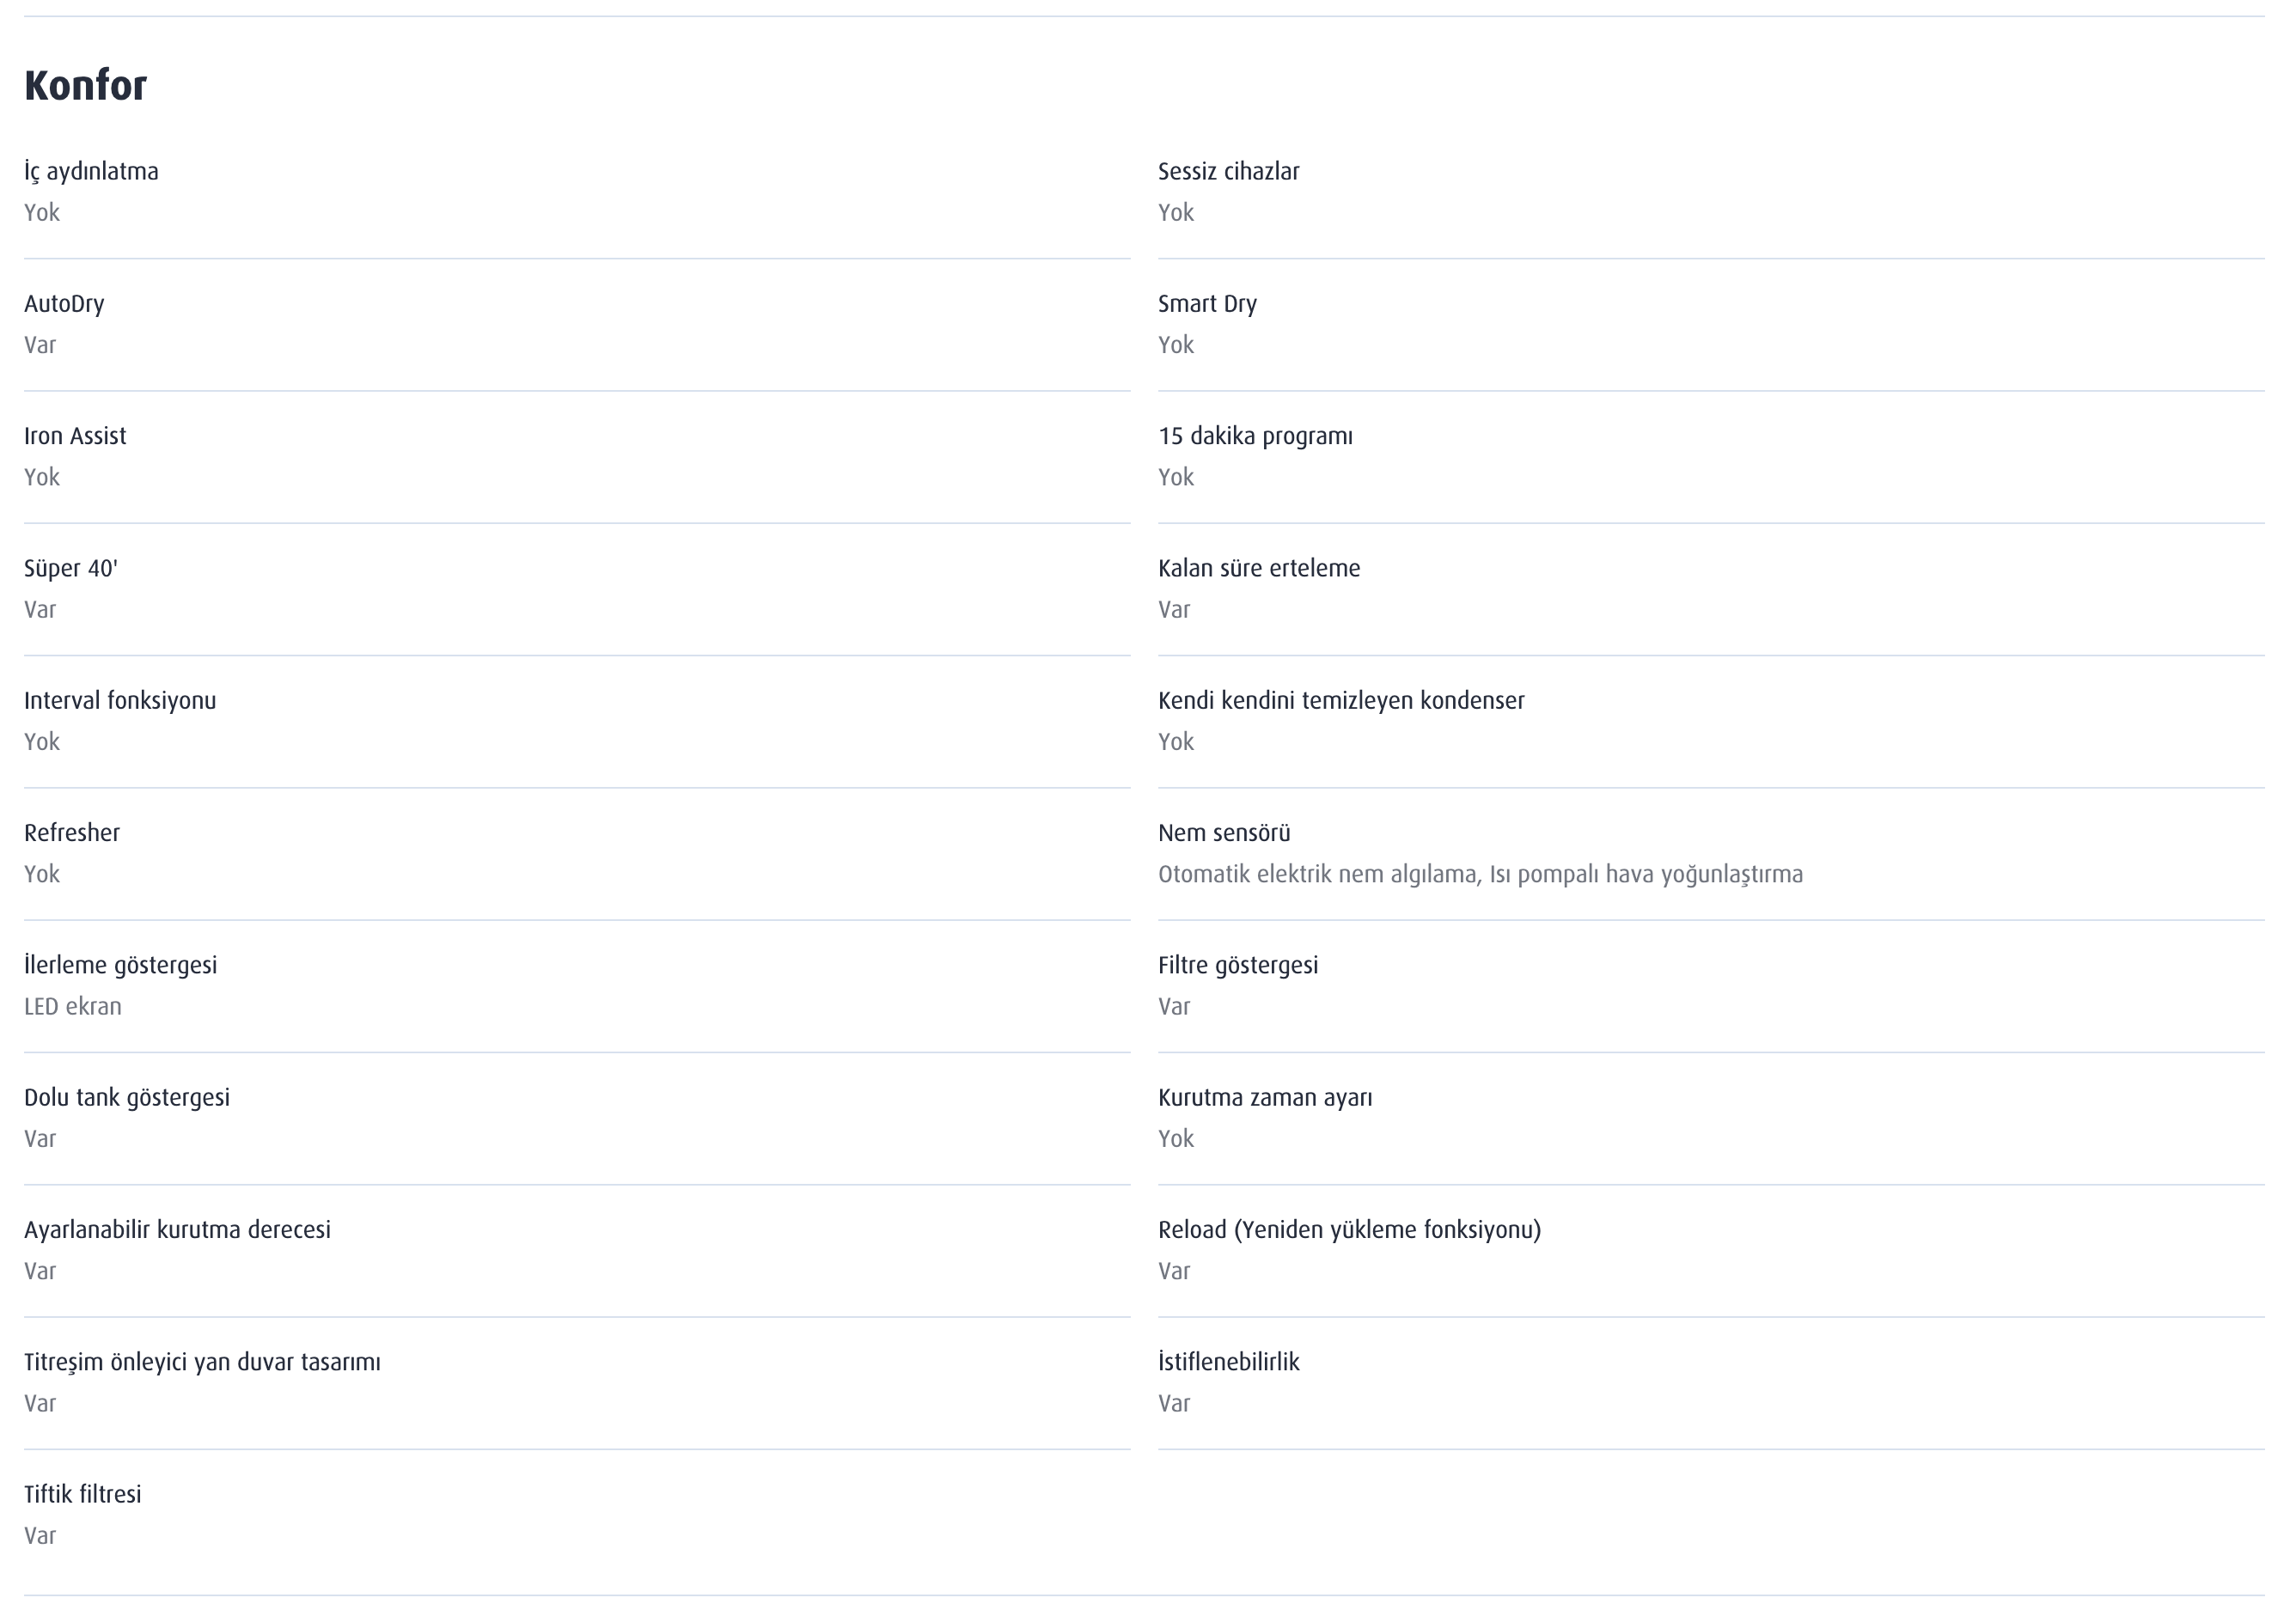Viewport: 2296px width, 1610px height.
Task: Select the Interval fonksiyonu label
Action: point(120,701)
